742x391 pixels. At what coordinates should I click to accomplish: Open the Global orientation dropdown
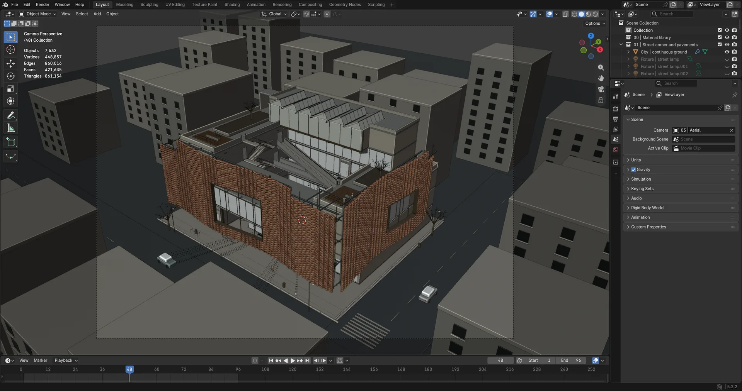(x=274, y=14)
